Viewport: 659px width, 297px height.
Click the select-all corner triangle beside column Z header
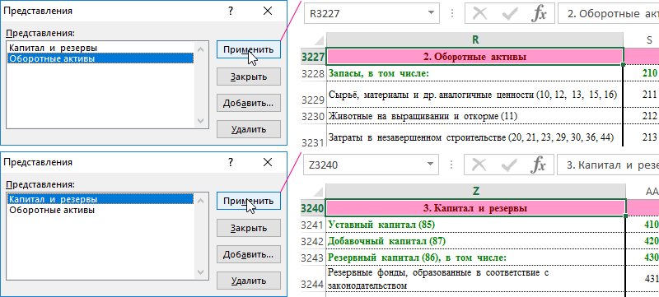click(x=320, y=193)
